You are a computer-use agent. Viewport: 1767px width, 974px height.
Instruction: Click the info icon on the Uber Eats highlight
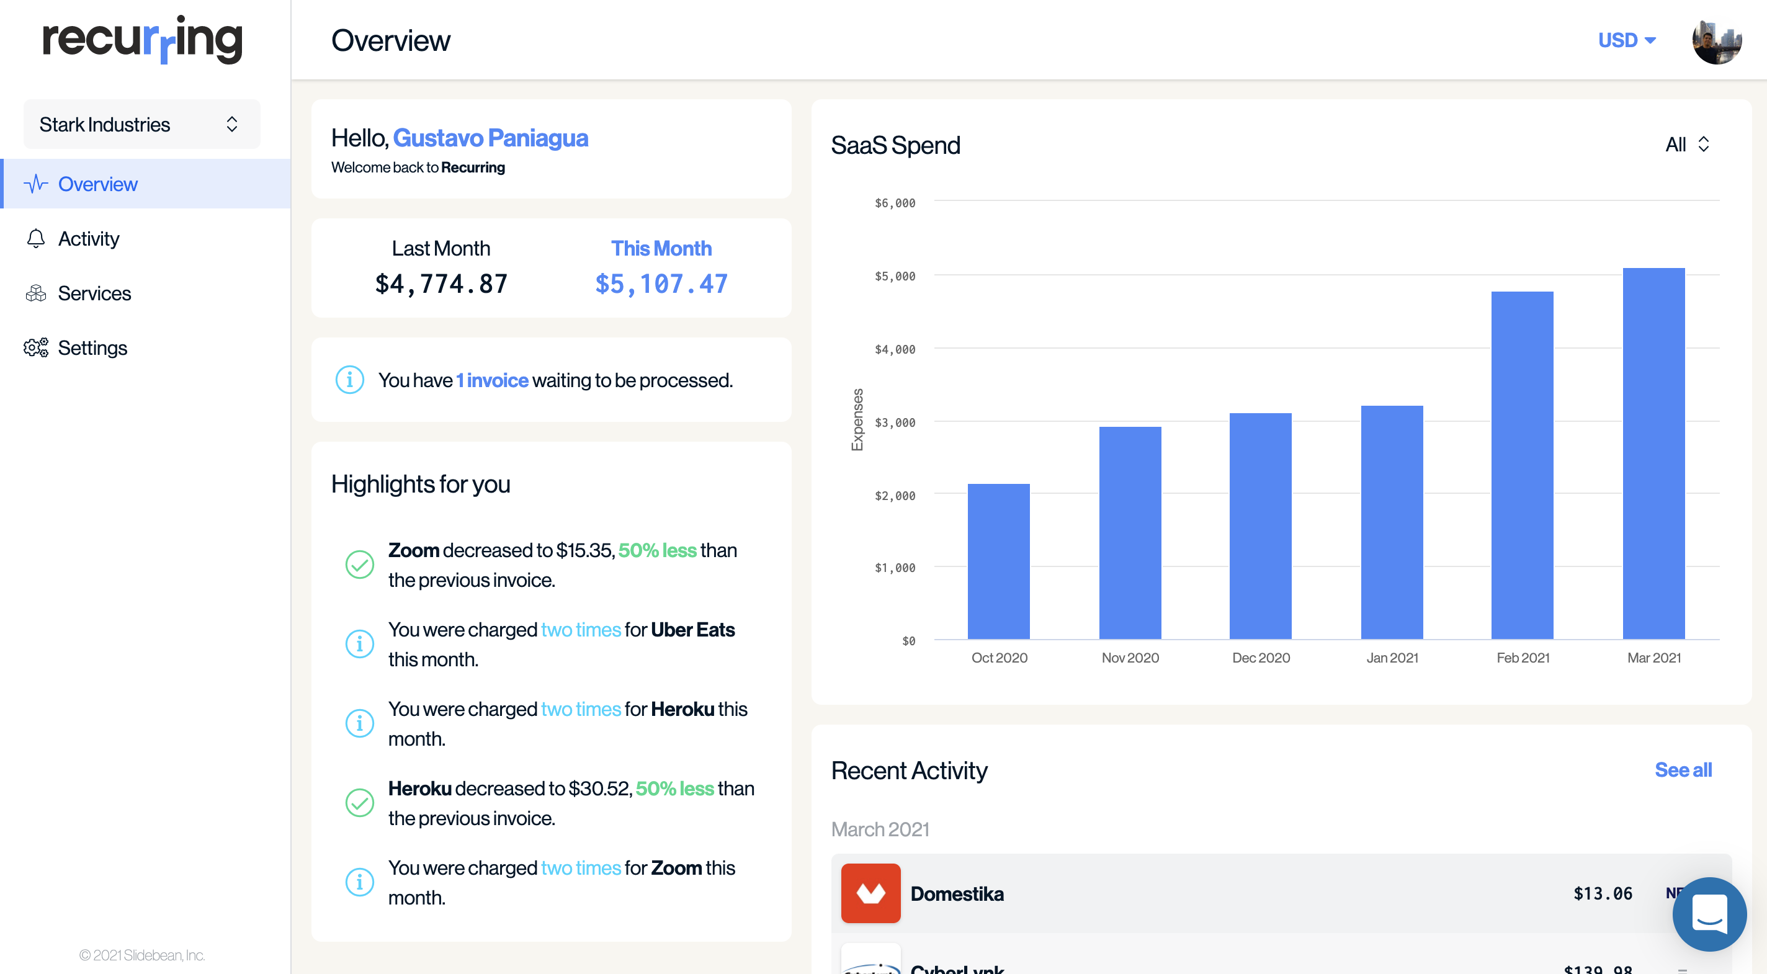point(359,643)
